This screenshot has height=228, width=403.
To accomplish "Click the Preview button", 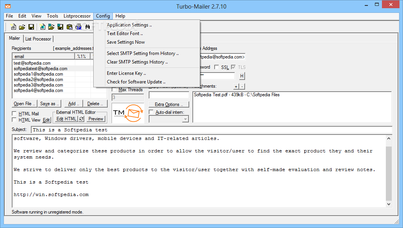I will (x=96, y=119).
